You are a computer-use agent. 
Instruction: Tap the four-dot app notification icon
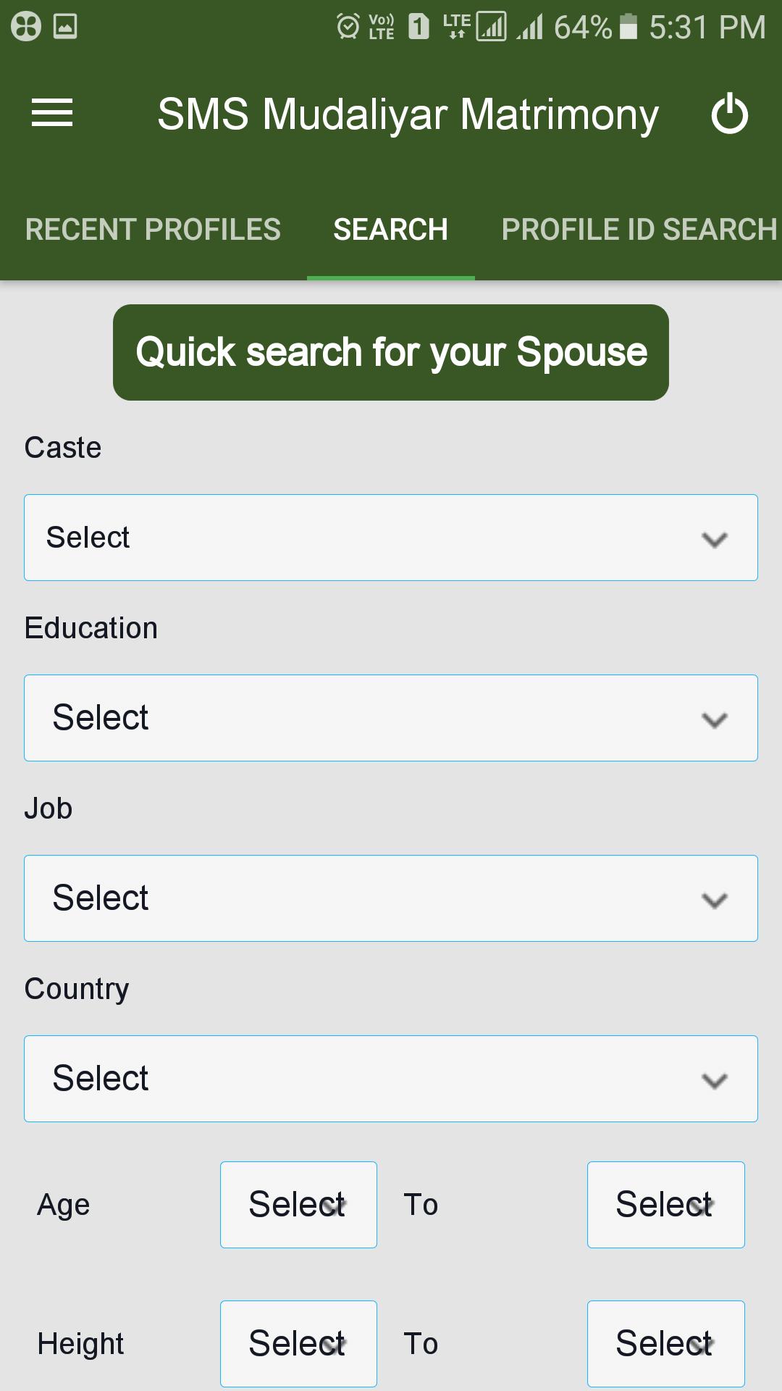click(x=26, y=27)
